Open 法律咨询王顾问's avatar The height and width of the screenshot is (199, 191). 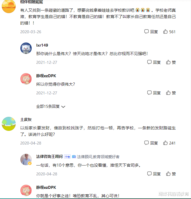tap(26, 159)
